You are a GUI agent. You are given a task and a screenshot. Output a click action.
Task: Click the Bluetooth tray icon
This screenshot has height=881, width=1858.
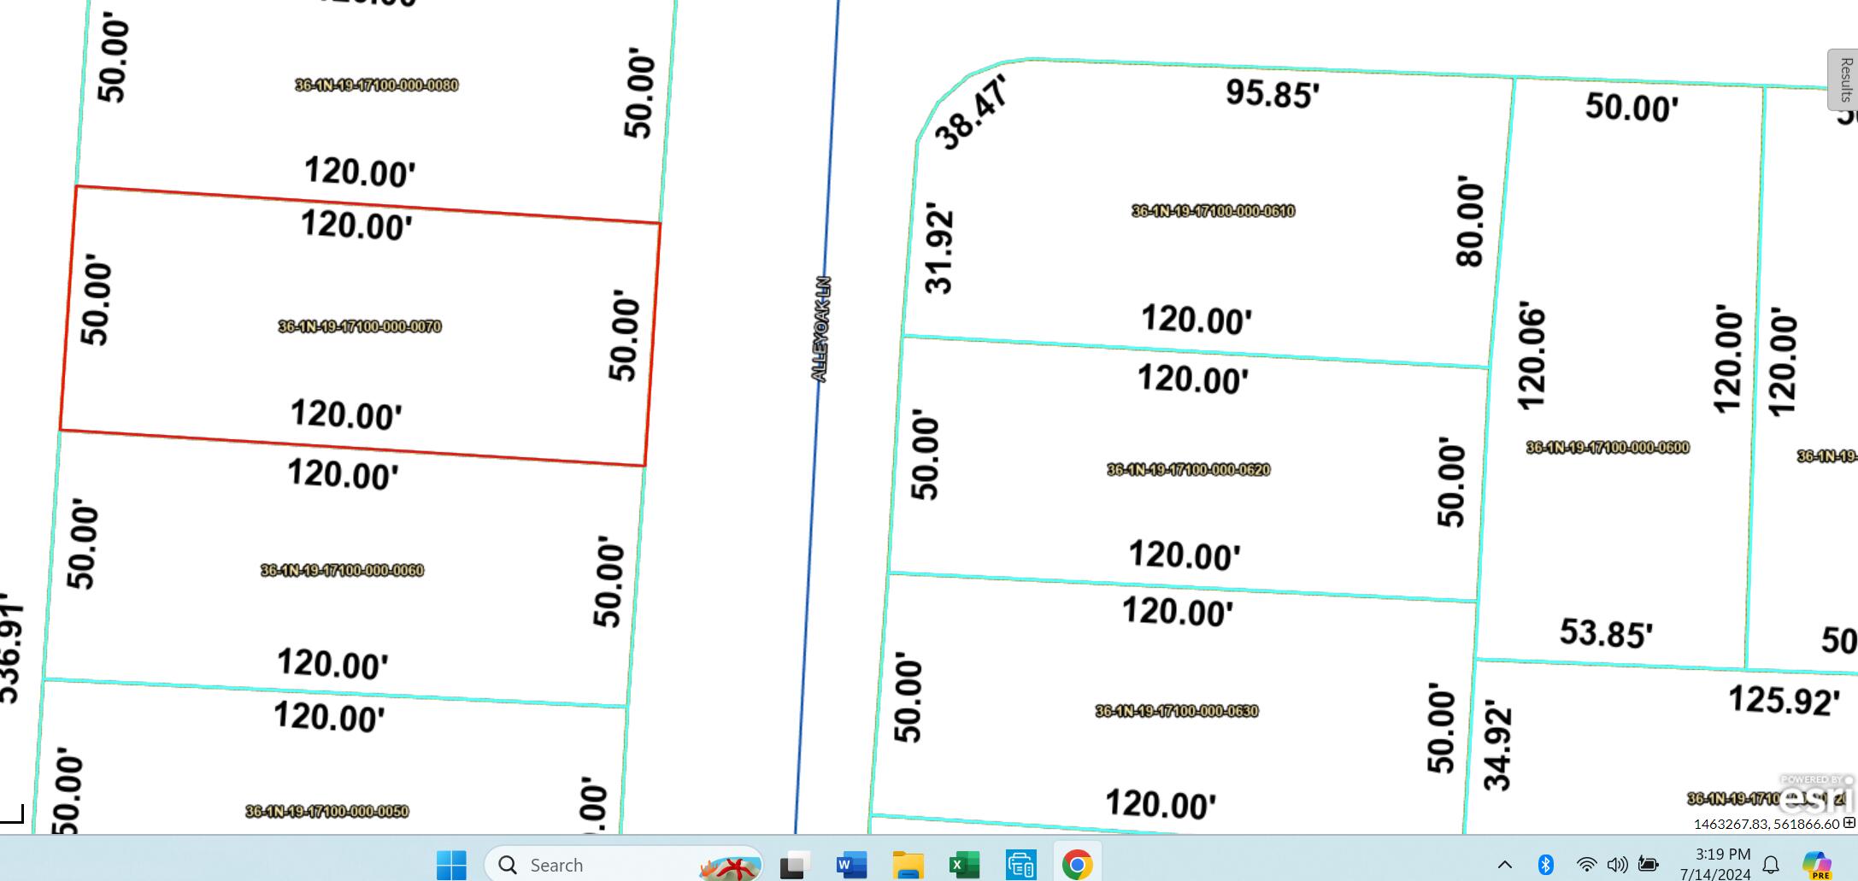1545,865
